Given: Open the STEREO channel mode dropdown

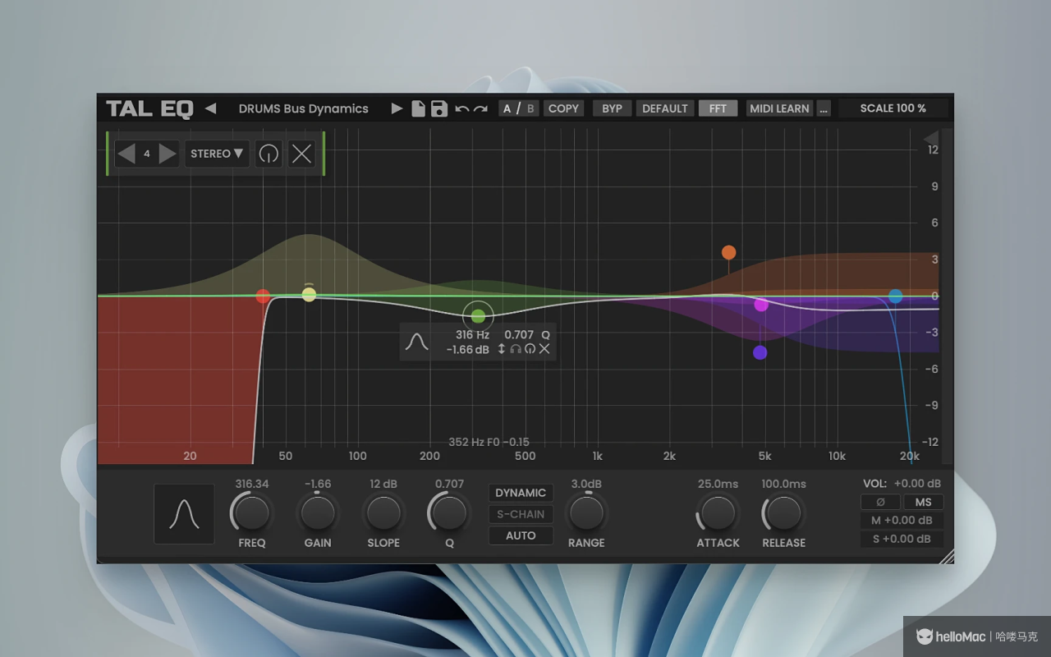Looking at the screenshot, I should click(x=217, y=154).
